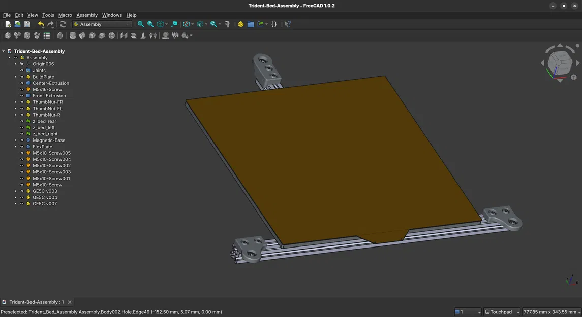Expand the Joints group in the tree
The image size is (582, 317).
point(15,70)
